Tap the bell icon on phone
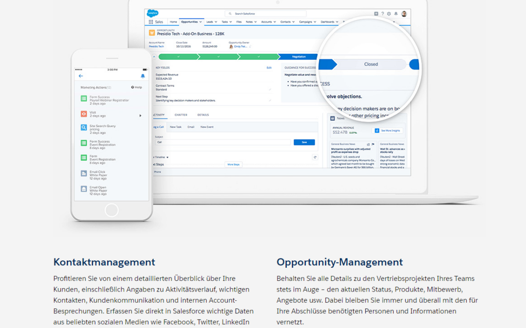This screenshot has height=328, width=526. point(143,76)
